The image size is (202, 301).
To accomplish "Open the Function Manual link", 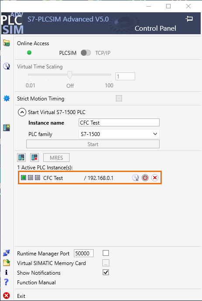I will (36, 283).
